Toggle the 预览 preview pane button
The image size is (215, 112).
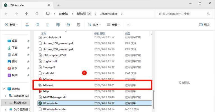(x=204, y=25)
